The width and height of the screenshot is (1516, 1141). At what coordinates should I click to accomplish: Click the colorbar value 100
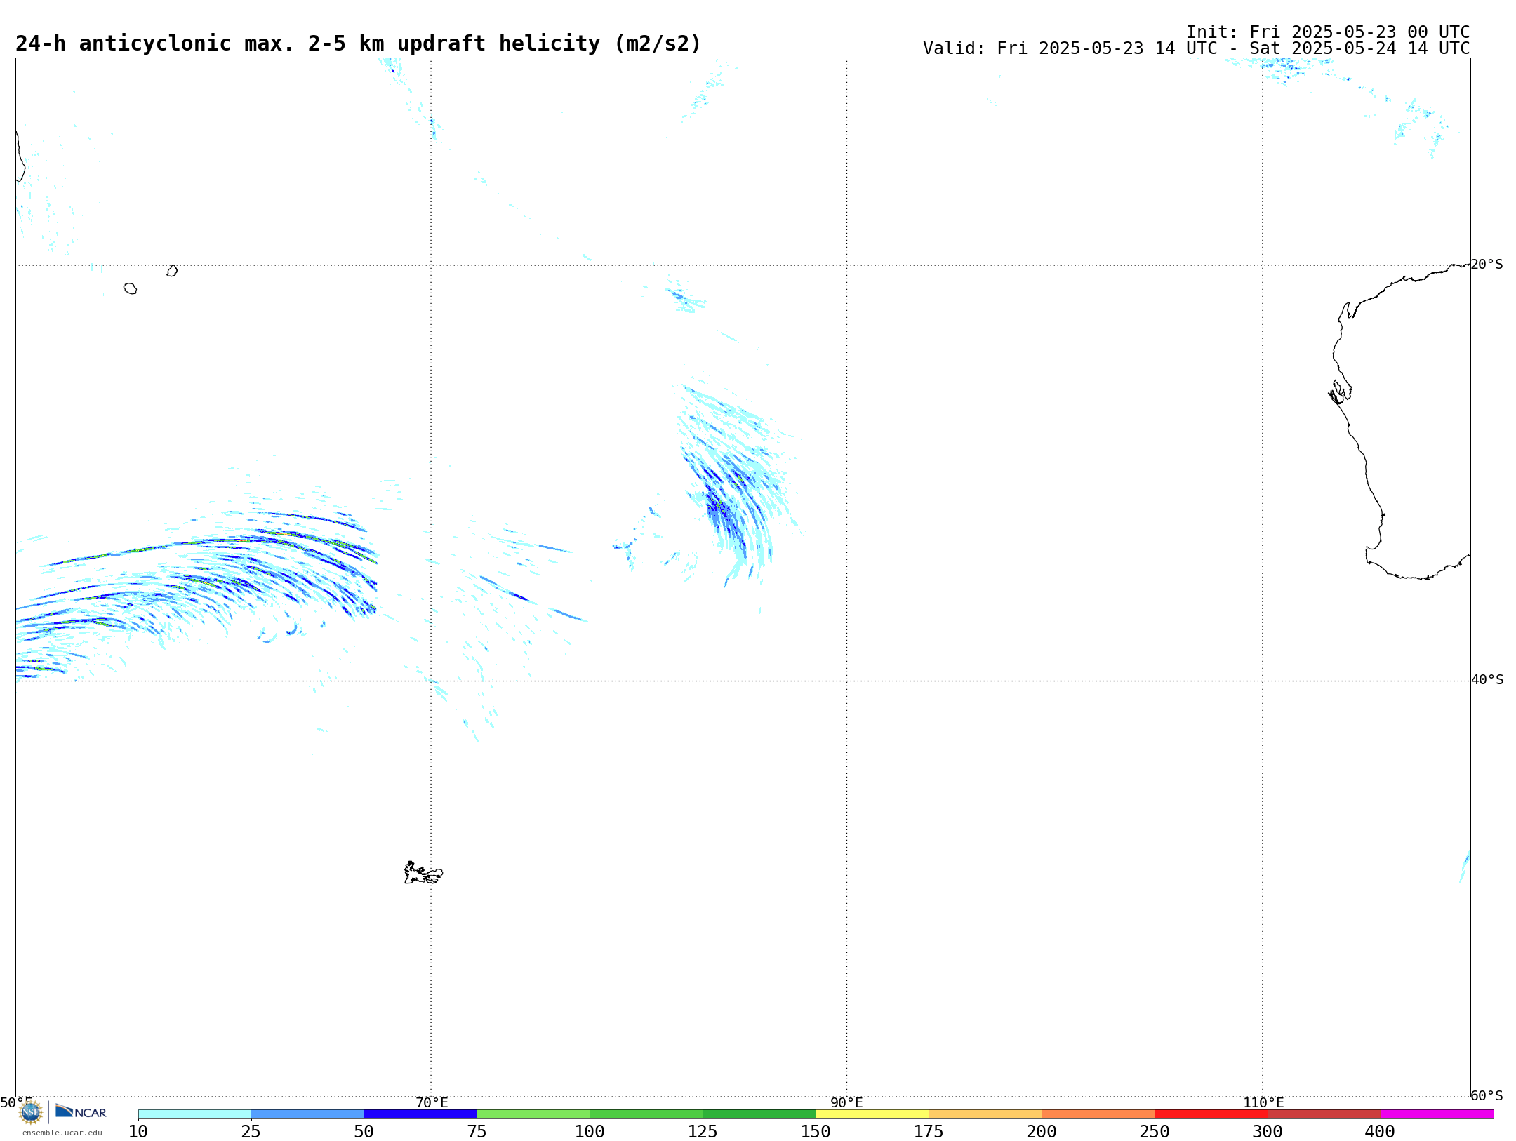(x=590, y=1131)
